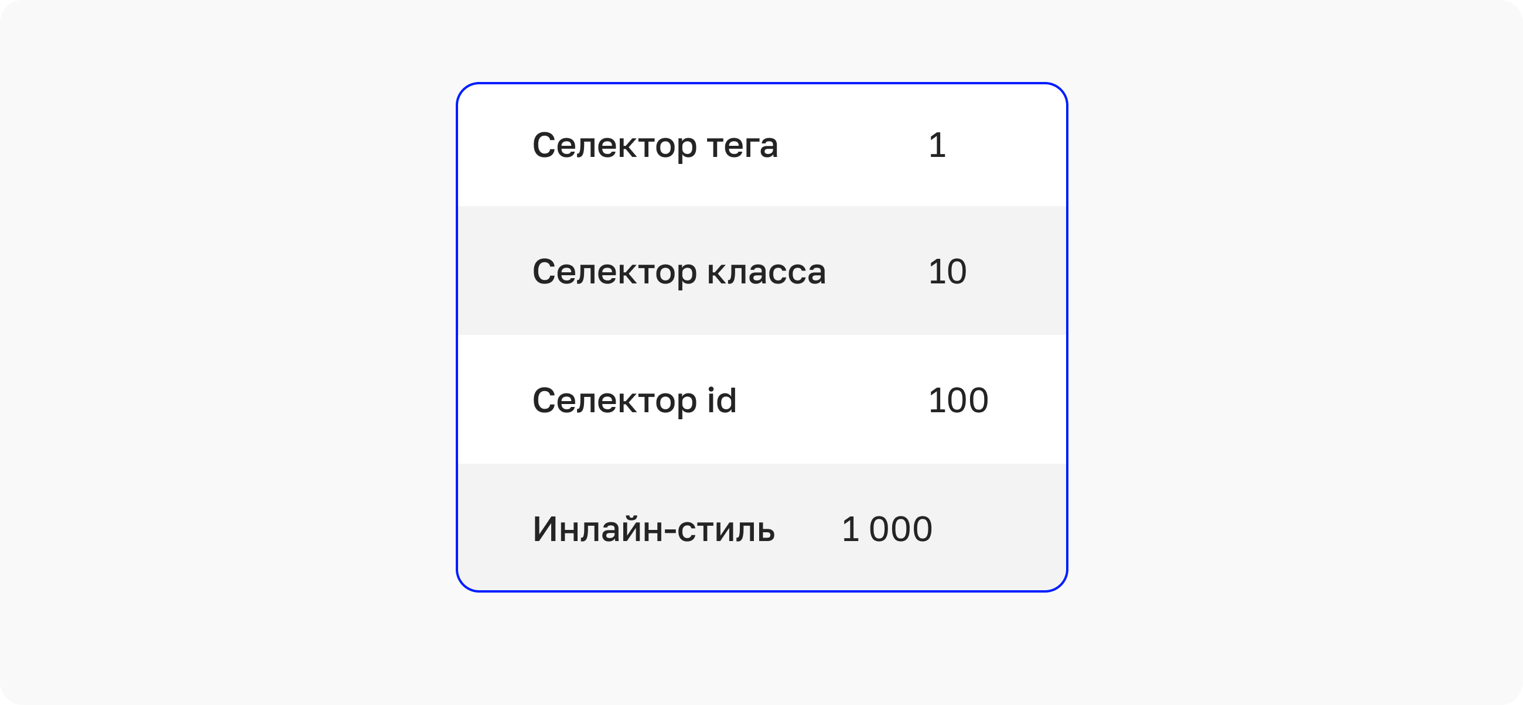Screen dimensions: 1523x705
Task: Click the "Селектор тега" label
Action: click(655, 145)
